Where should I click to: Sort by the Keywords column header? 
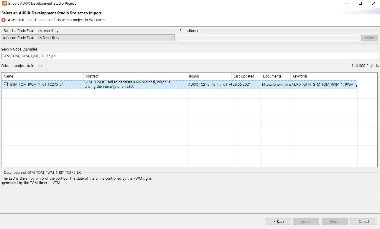[324, 76]
